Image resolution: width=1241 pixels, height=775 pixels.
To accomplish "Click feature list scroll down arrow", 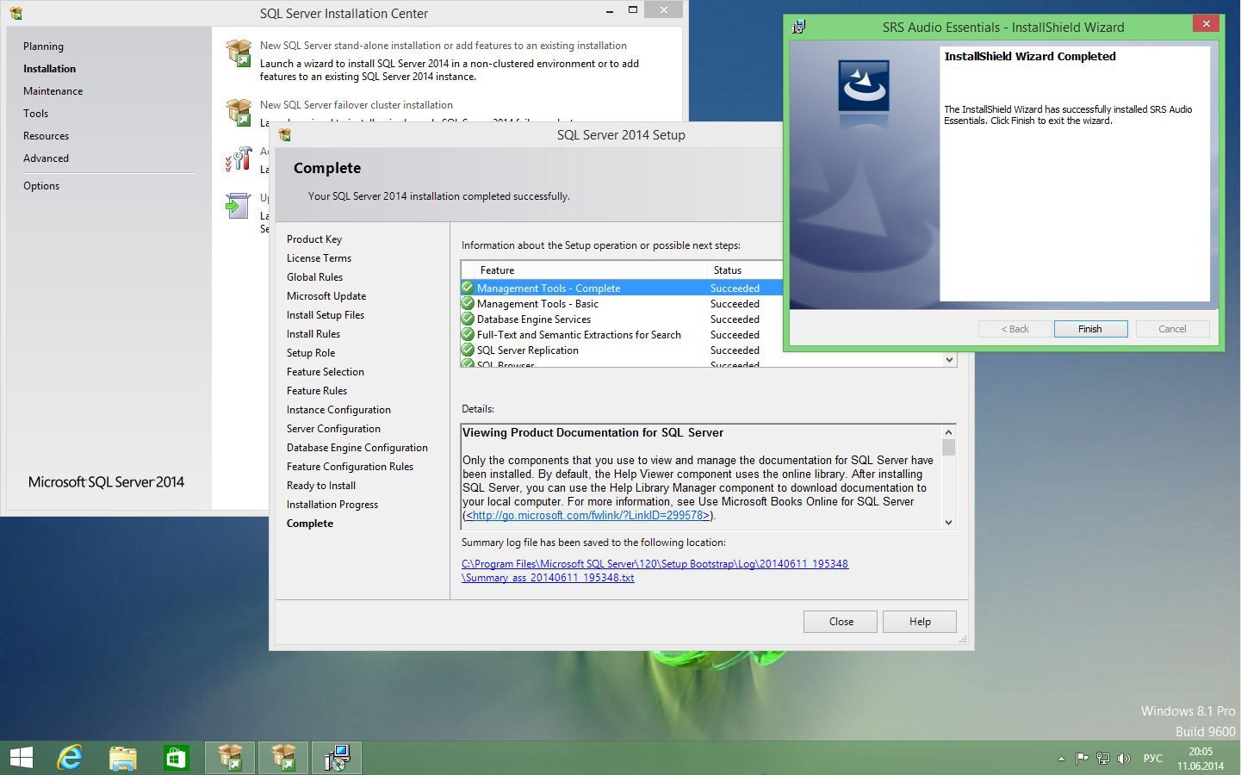I will (x=949, y=360).
